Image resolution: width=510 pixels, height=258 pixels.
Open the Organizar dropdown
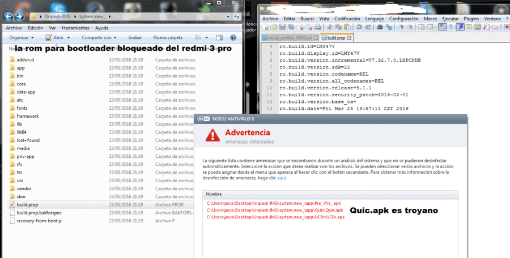[22, 38]
